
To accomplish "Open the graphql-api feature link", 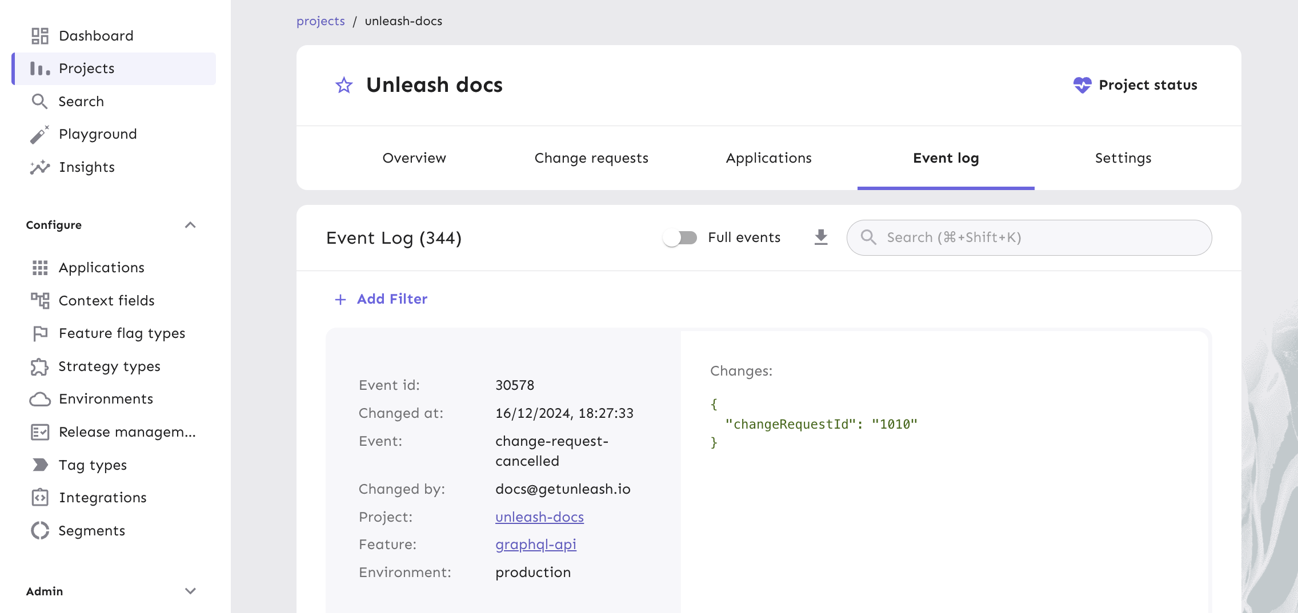I will point(535,544).
